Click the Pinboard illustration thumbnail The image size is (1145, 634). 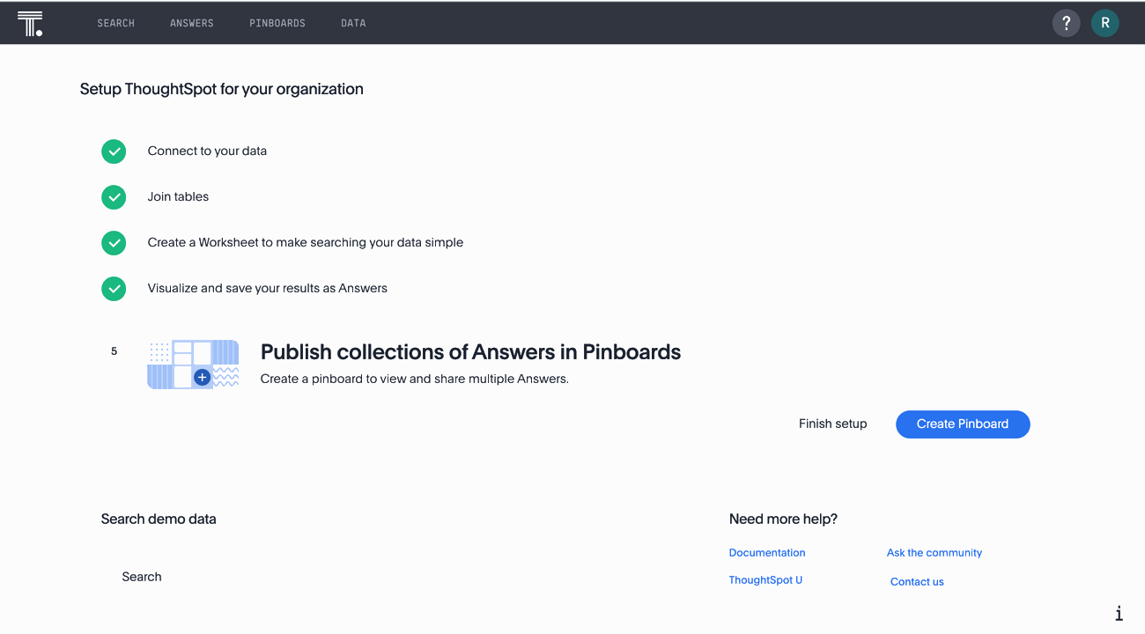tap(193, 365)
